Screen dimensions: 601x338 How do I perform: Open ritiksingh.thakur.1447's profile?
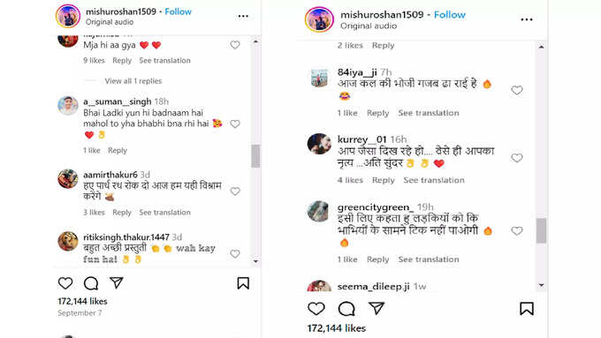126,237
